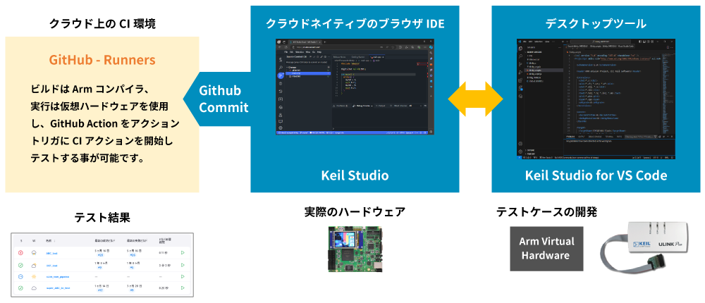Viewport: 705px width, 303px height.
Task: Open the speech bubble feedback icon in Keil Studio
Action: 281,121
